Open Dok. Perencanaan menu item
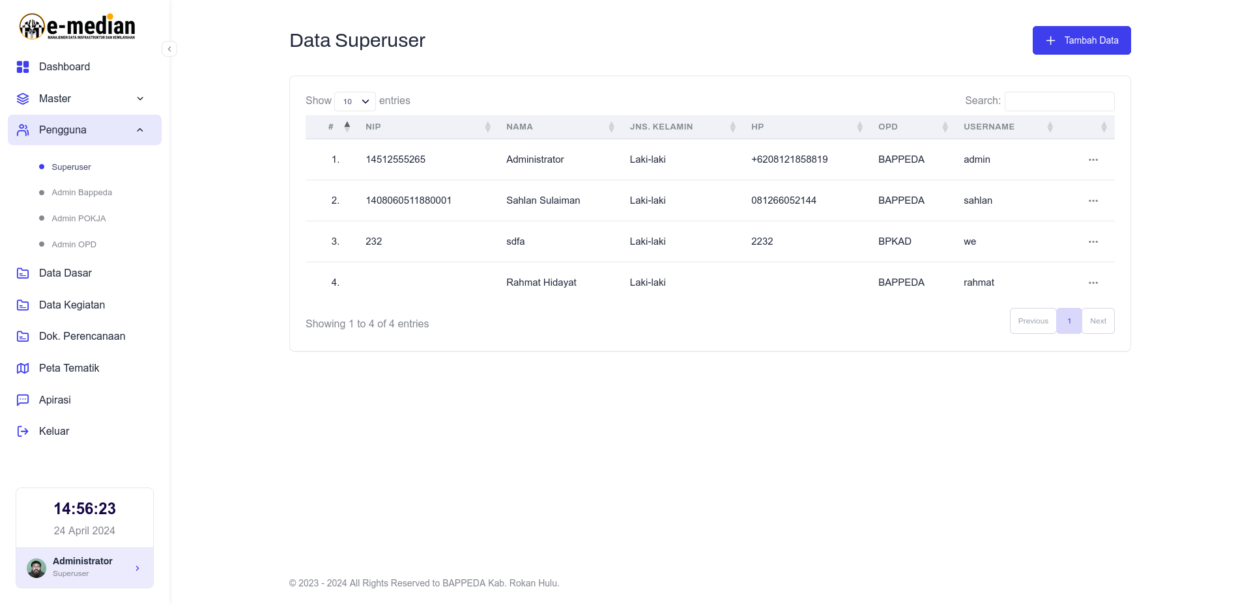The image size is (1251, 604). pos(85,336)
